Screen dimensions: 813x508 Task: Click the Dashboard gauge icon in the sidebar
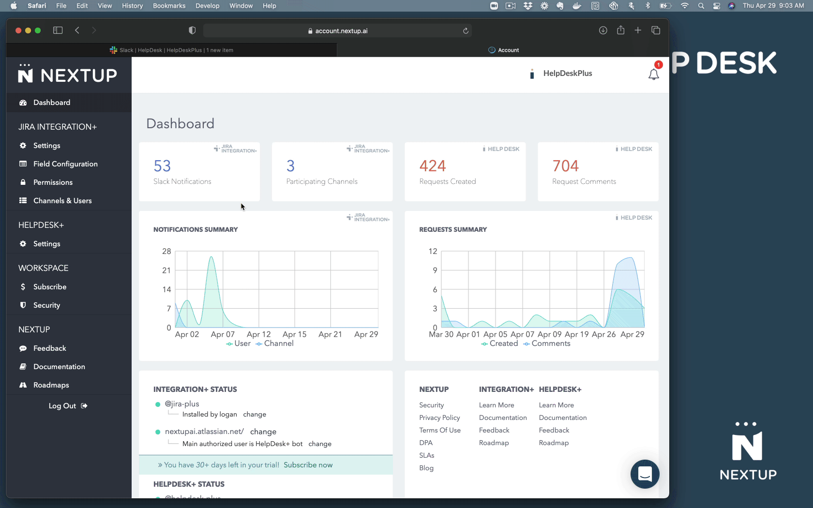(23, 103)
